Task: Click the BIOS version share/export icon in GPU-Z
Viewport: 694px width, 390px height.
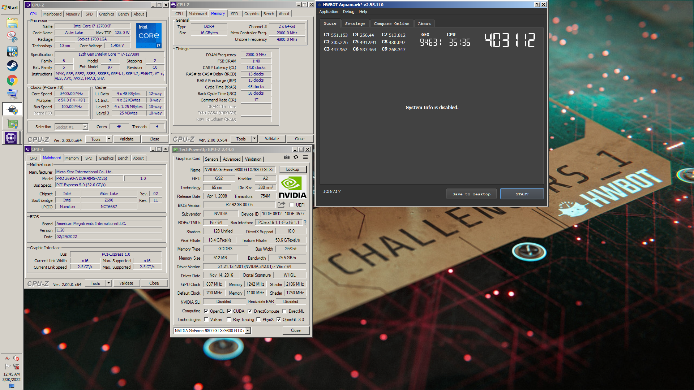Action: (281, 205)
